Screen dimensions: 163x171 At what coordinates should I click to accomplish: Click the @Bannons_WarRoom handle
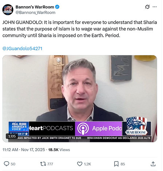35,12
